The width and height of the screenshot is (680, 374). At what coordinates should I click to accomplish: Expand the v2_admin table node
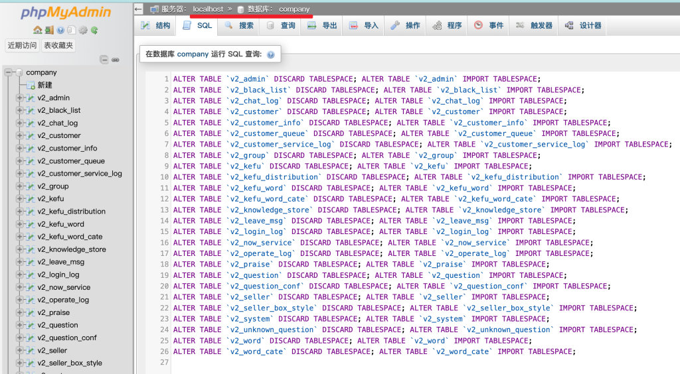pyautogui.click(x=20, y=98)
